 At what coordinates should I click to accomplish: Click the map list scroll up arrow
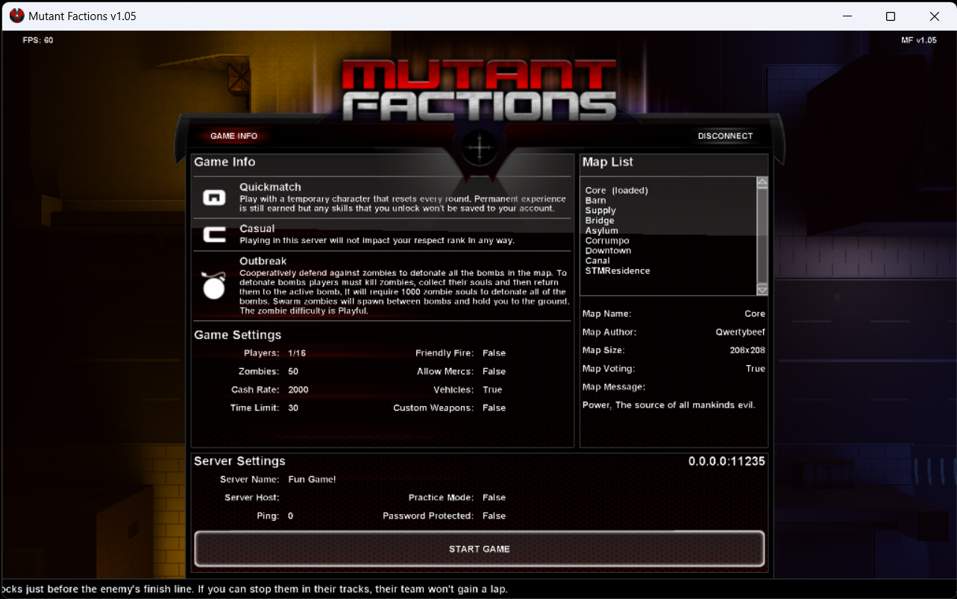pos(762,183)
